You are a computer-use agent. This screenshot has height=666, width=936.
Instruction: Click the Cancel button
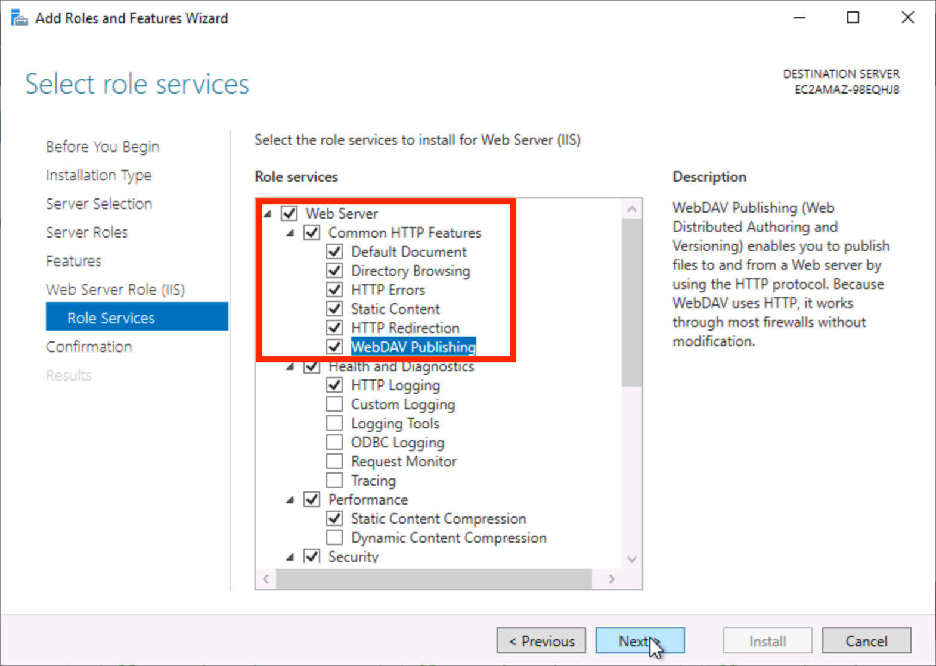[866, 641]
